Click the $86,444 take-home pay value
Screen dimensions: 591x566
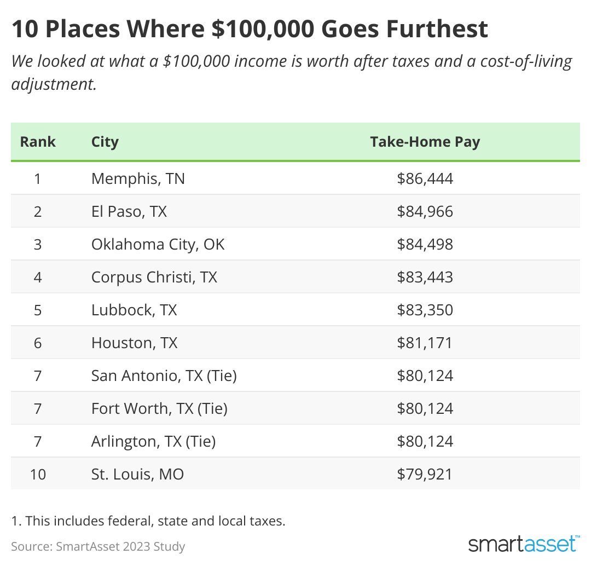coord(425,178)
